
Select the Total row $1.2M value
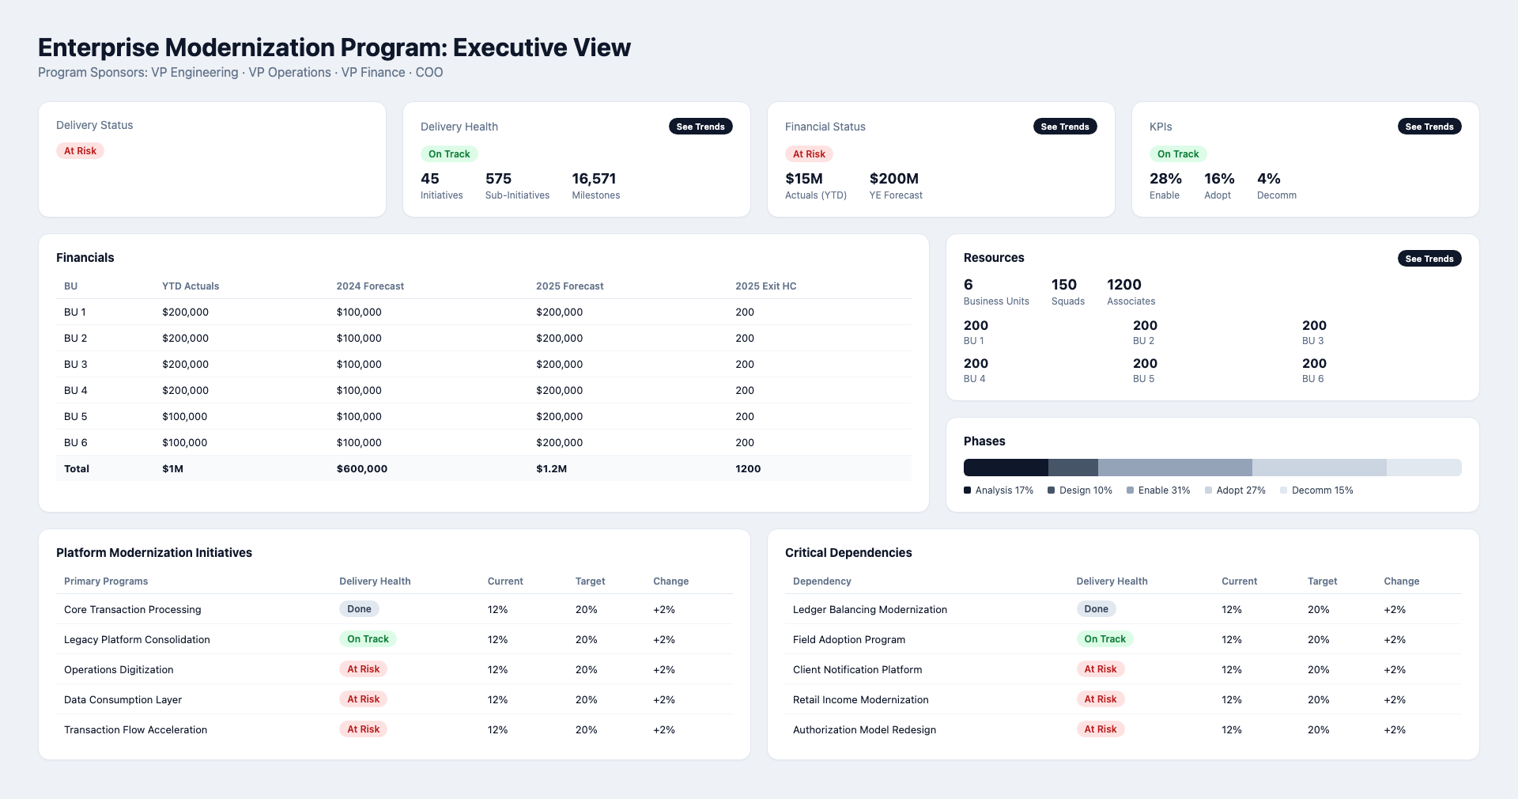tap(551, 469)
